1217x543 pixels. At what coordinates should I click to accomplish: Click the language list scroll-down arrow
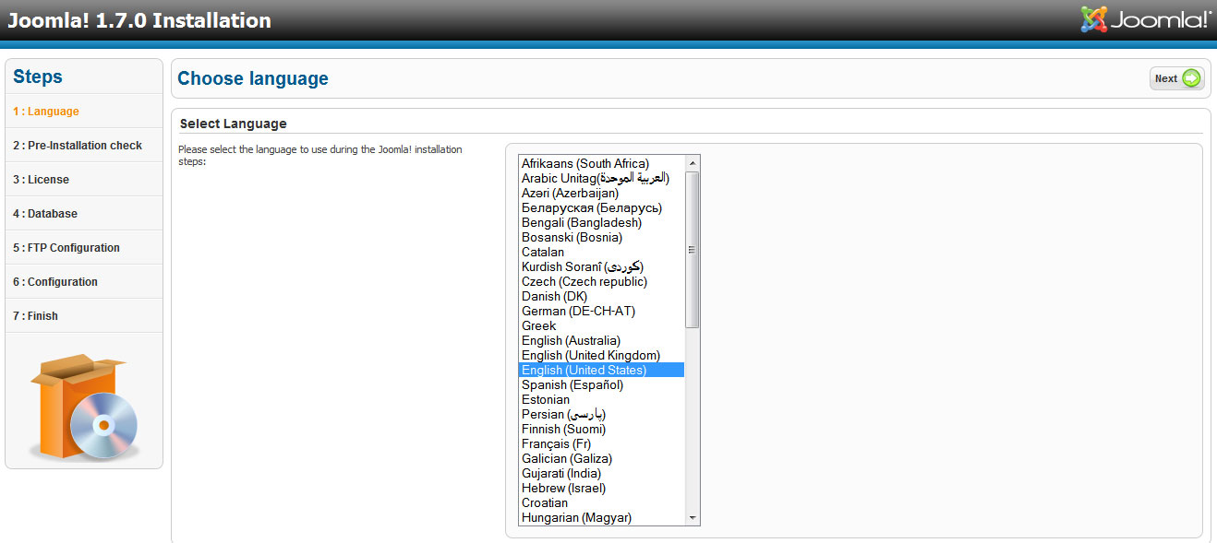point(693,518)
